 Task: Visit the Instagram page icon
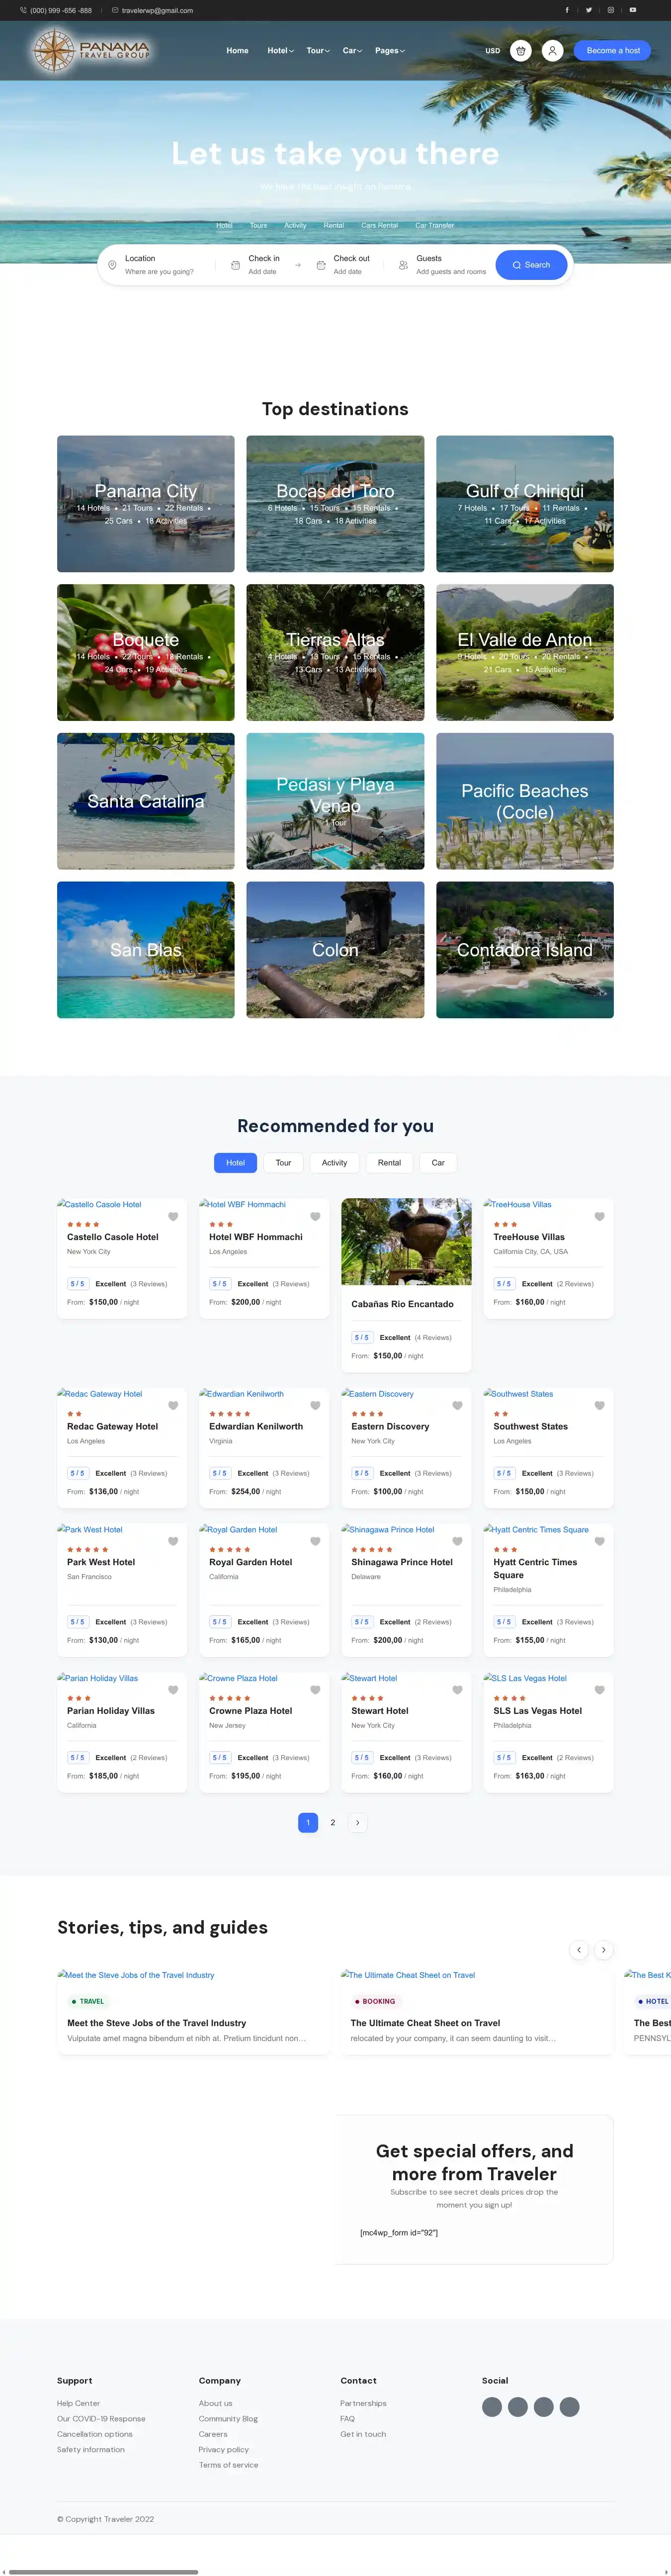(x=610, y=10)
